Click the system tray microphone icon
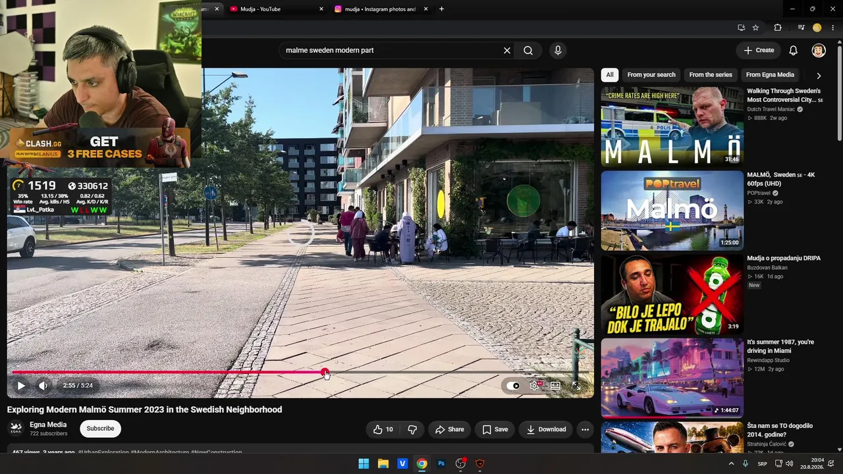Viewport: 843px width, 474px height. click(x=746, y=463)
